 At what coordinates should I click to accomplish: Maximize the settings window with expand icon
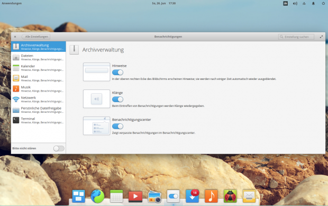321,37
